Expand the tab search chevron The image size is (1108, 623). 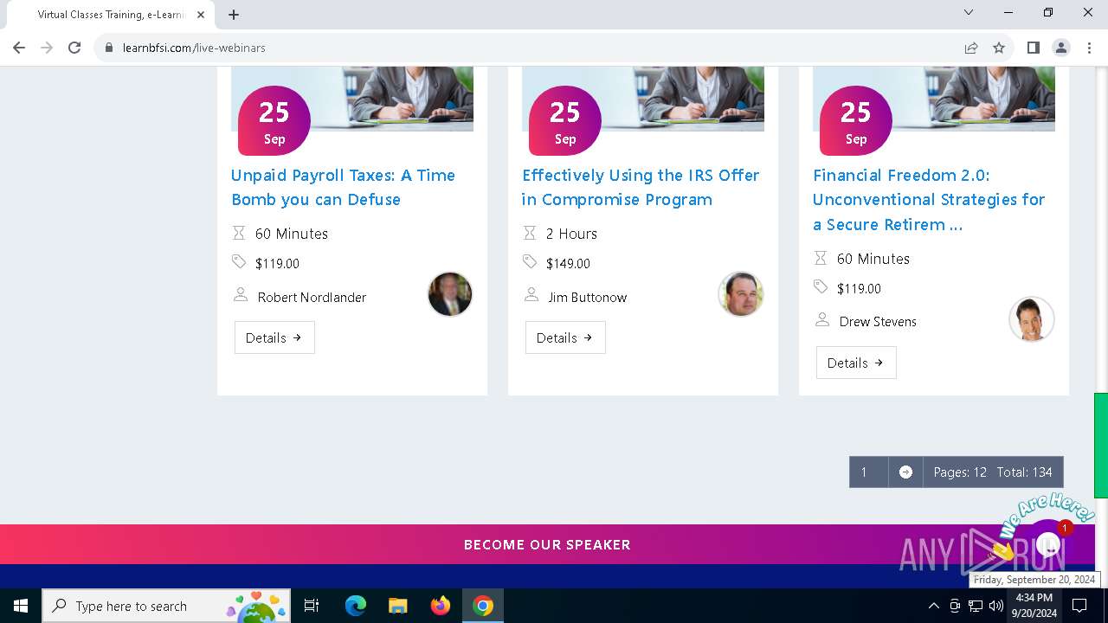(x=969, y=12)
